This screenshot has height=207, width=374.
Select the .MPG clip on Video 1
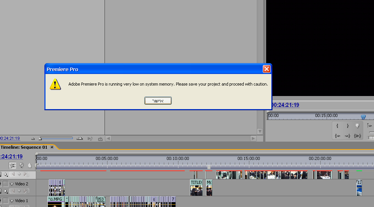click(x=56, y=202)
